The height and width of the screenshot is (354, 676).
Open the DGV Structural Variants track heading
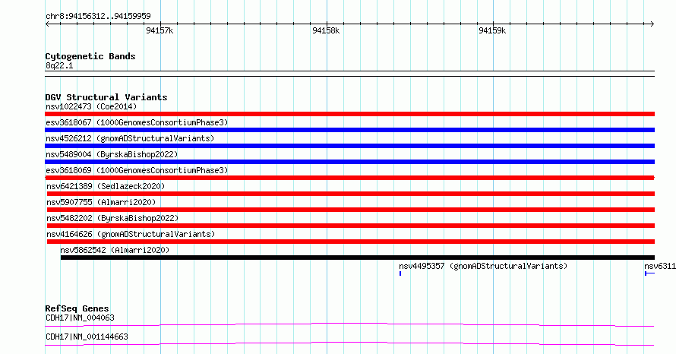click(x=106, y=97)
